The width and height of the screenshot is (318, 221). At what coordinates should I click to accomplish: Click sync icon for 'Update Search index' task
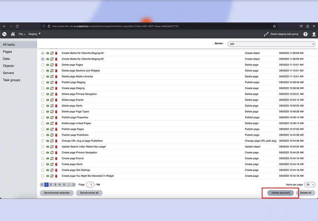point(52,147)
